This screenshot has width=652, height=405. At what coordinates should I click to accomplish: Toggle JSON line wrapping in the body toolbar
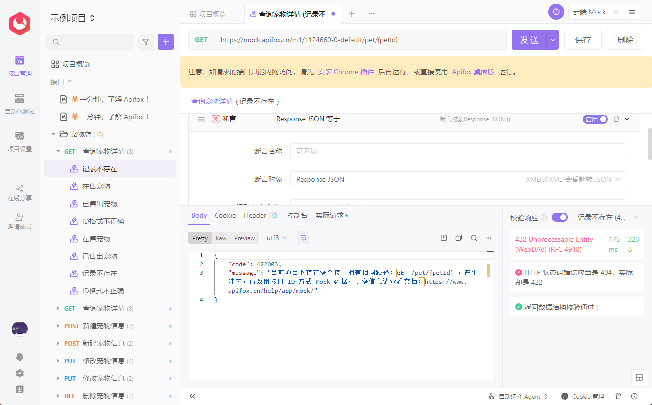click(x=303, y=238)
